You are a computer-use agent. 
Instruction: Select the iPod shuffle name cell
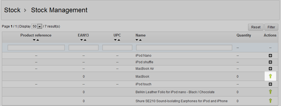[144, 62]
